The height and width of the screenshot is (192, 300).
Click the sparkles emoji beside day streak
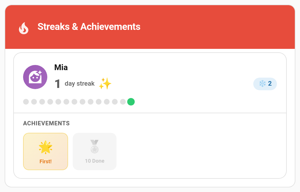[x=105, y=84]
